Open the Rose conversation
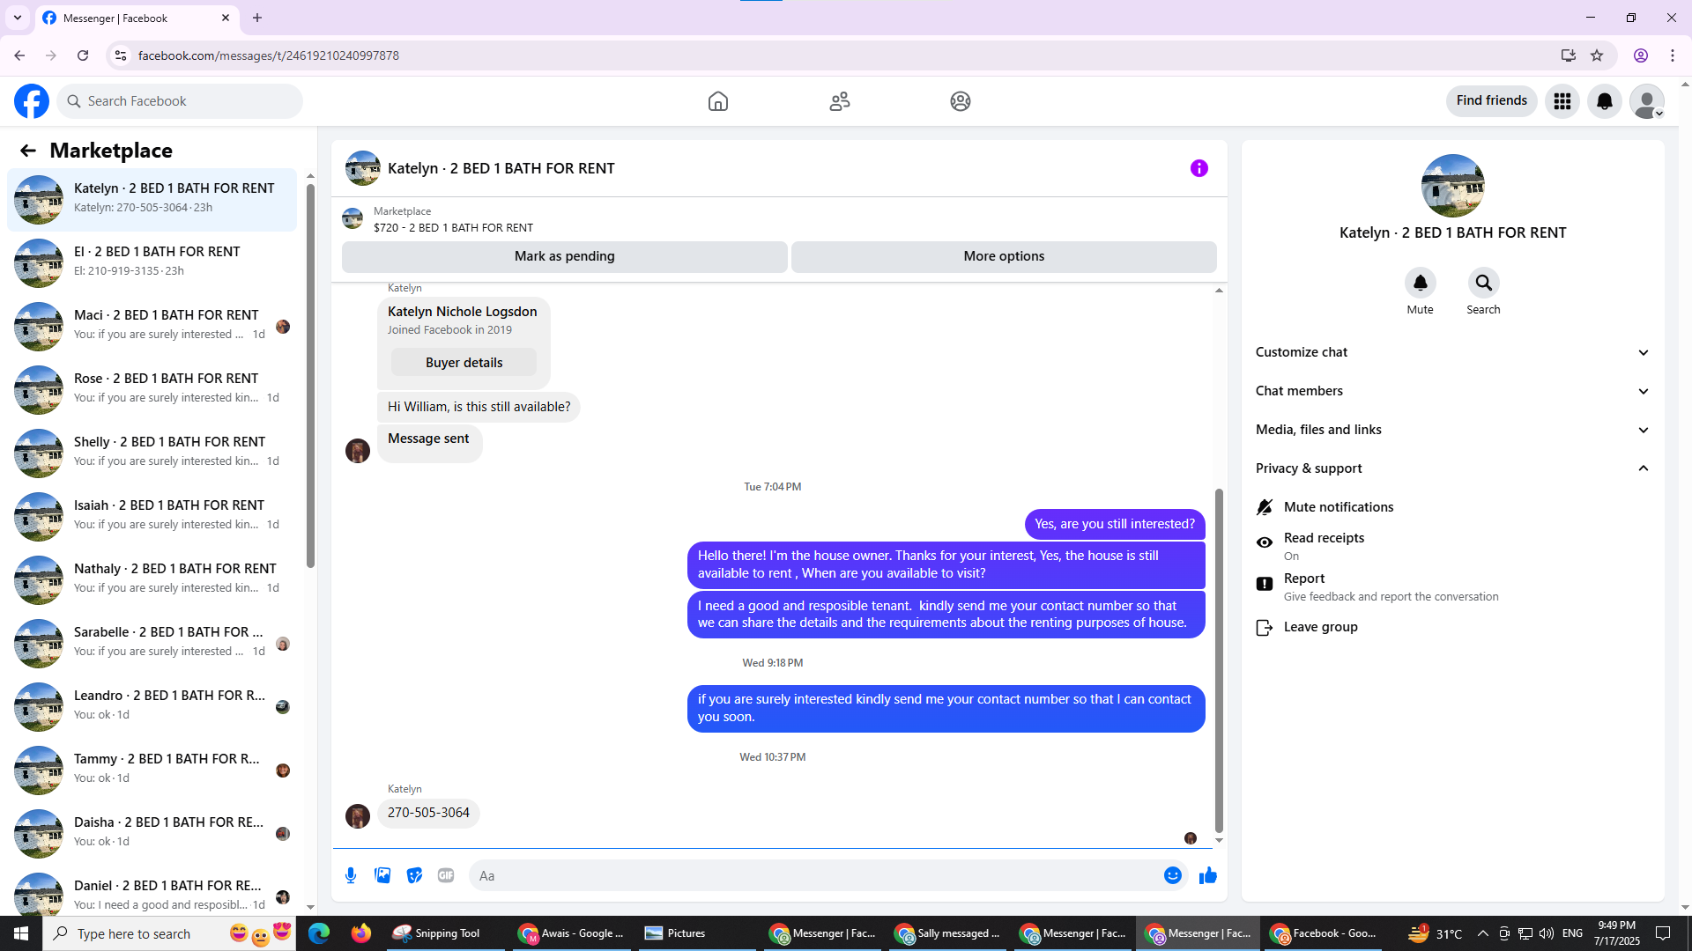The image size is (1692, 951). pos(152,390)
